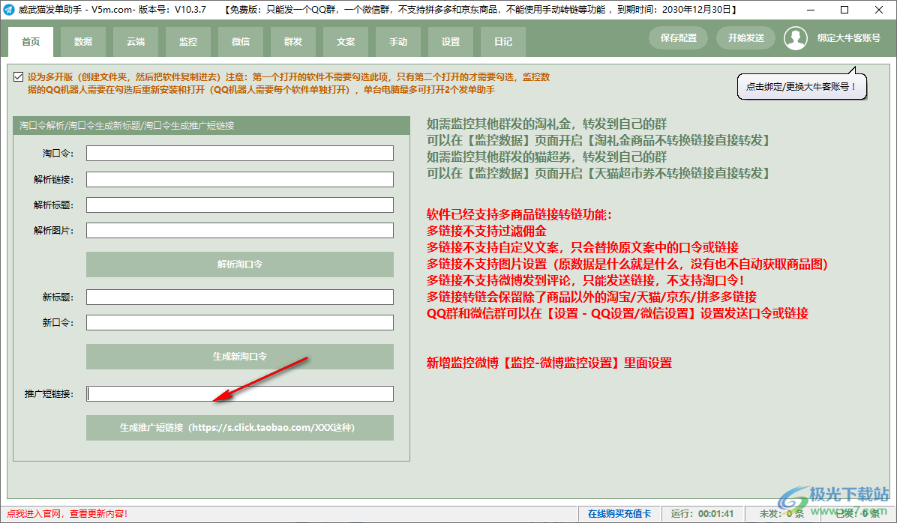
Task: Select the 微信 tab
Action: pos(241,42)
